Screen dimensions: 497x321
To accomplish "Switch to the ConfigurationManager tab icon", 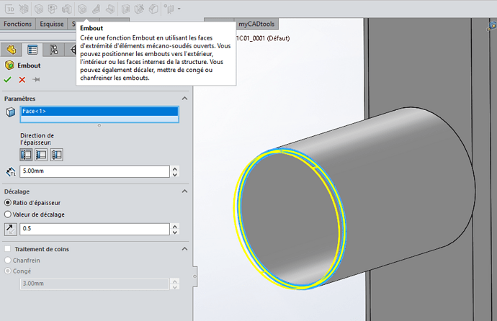I will pos(53,50).
